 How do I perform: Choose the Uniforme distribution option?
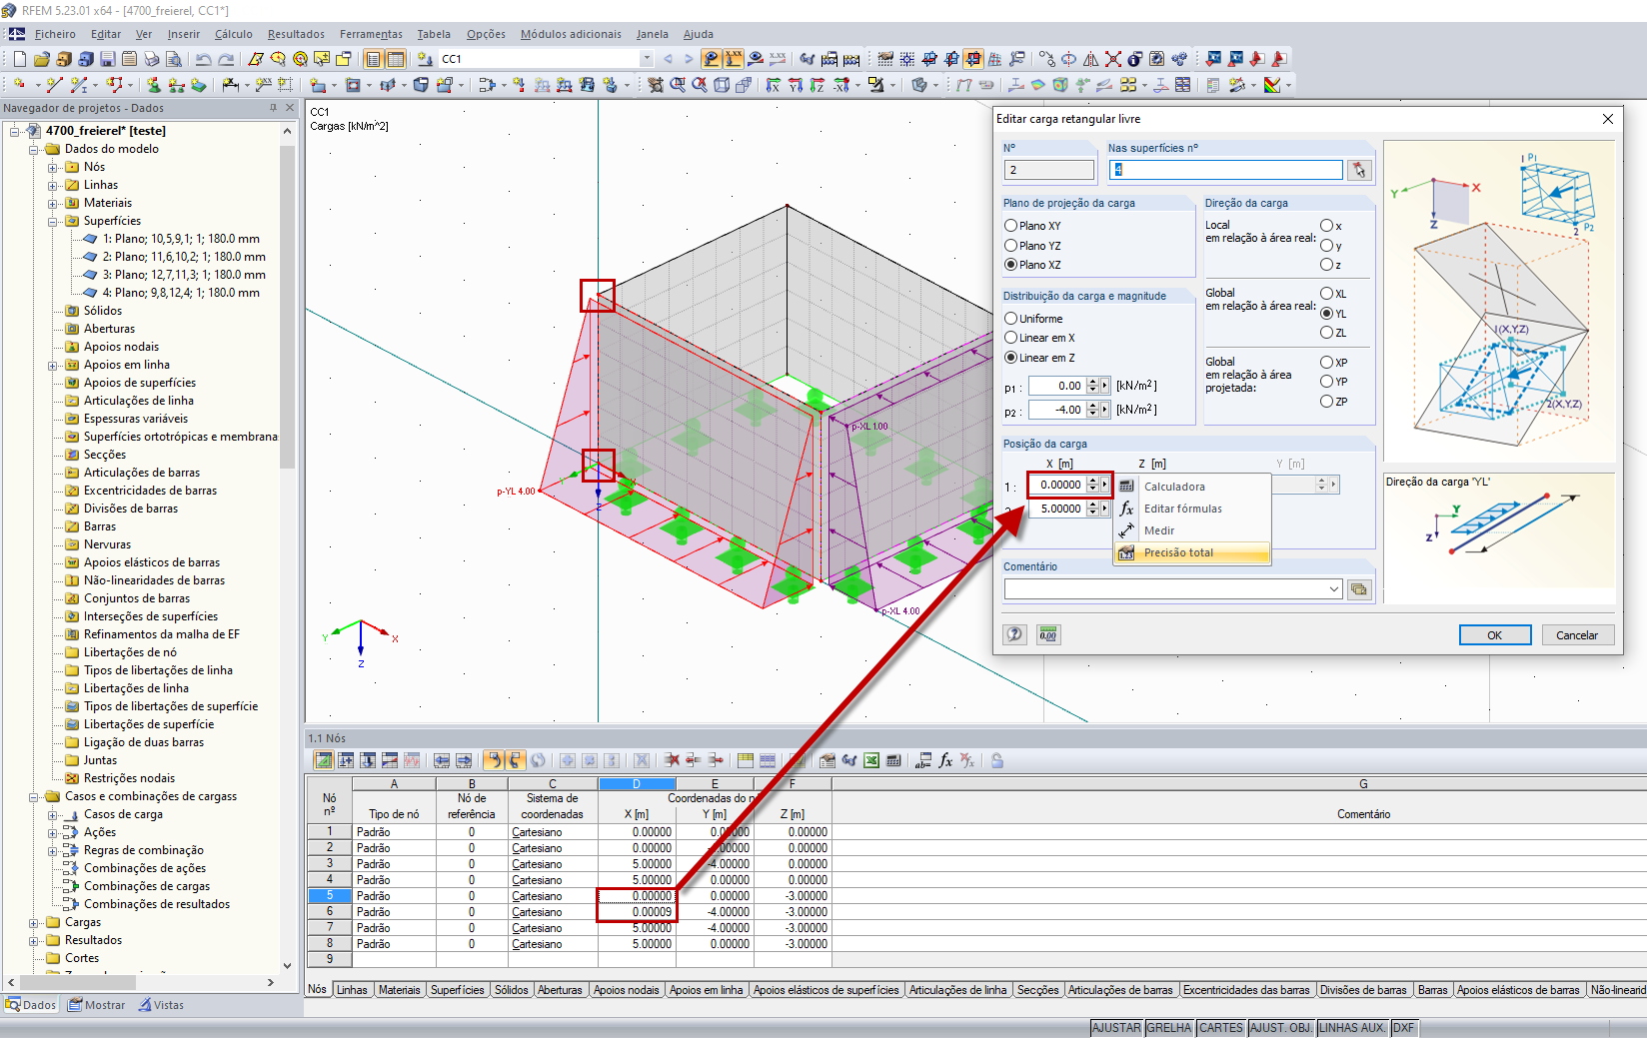pyautogui.click(x=1011, y=319)
